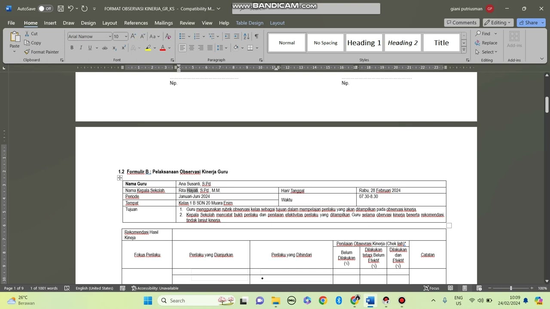
Task: Redo last action
Action: (x=84, y=9)
